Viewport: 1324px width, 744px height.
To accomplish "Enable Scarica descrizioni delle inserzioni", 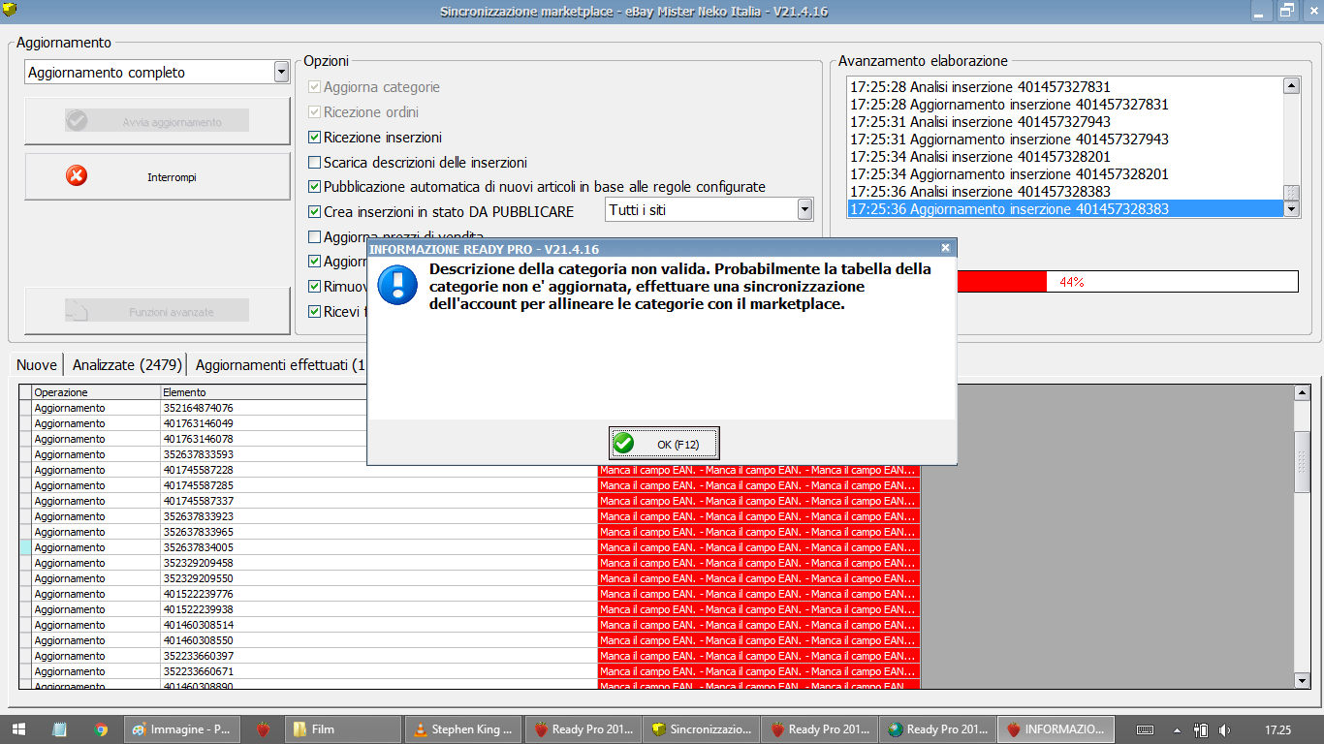I will coord(314,163).
